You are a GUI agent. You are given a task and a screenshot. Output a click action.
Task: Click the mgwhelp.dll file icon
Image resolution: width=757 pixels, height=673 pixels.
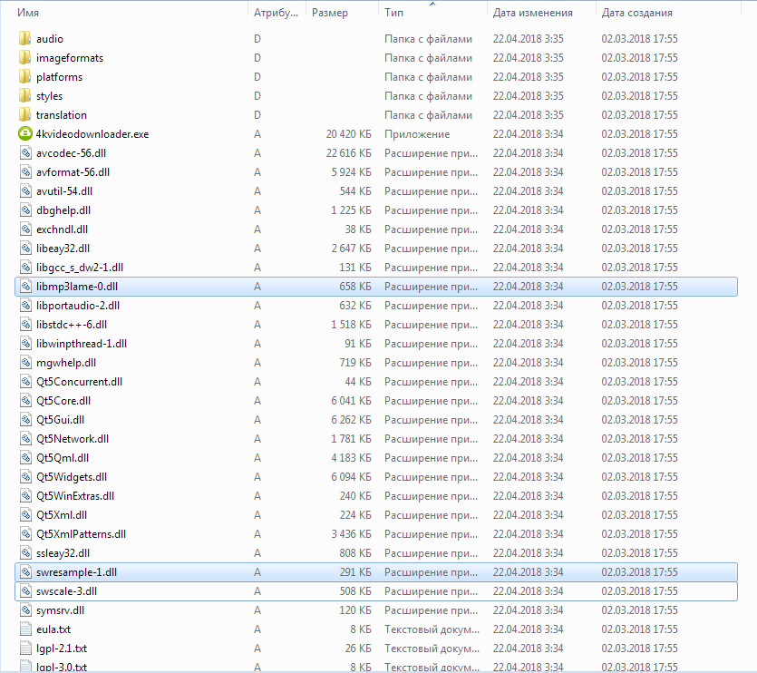pyautogui.click(x=25, y=363)
